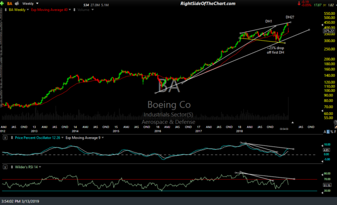The width and height of the screenshot is (337, 205).
Task: Close the Wilder's RSI pane
Action: point(5,167)
